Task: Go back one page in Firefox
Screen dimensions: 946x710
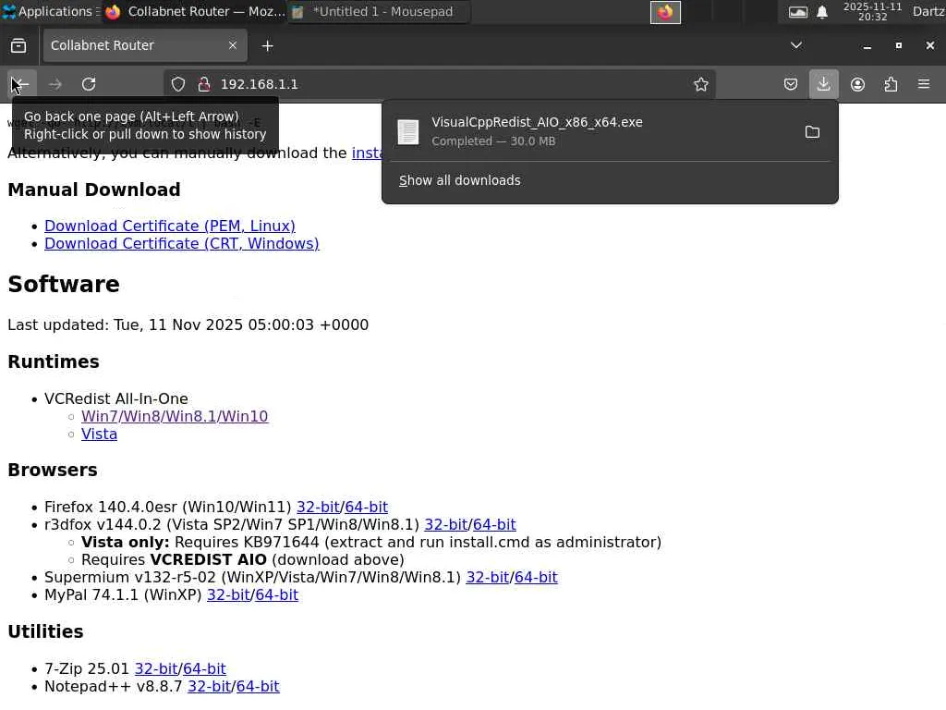Action: coord(22,84)
